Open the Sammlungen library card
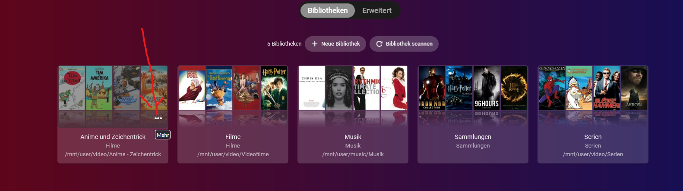The image size is (683, 191). click(x=473, y=114)
